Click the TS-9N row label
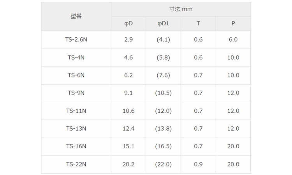292x175 pixels. 76,93
